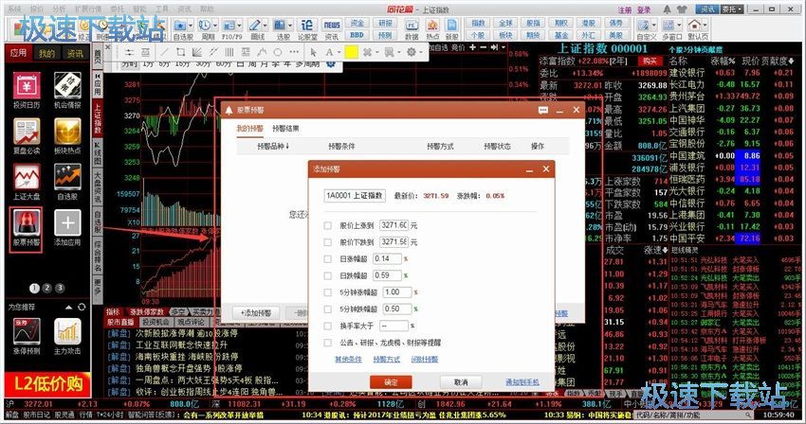Image resolution: width=806 pixels, height=424 pixels.
Task: Expand the 多窗口 dropdown arrow
Action: point(681,26)
